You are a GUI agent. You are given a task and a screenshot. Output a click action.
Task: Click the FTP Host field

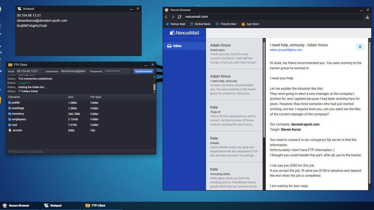29,71
